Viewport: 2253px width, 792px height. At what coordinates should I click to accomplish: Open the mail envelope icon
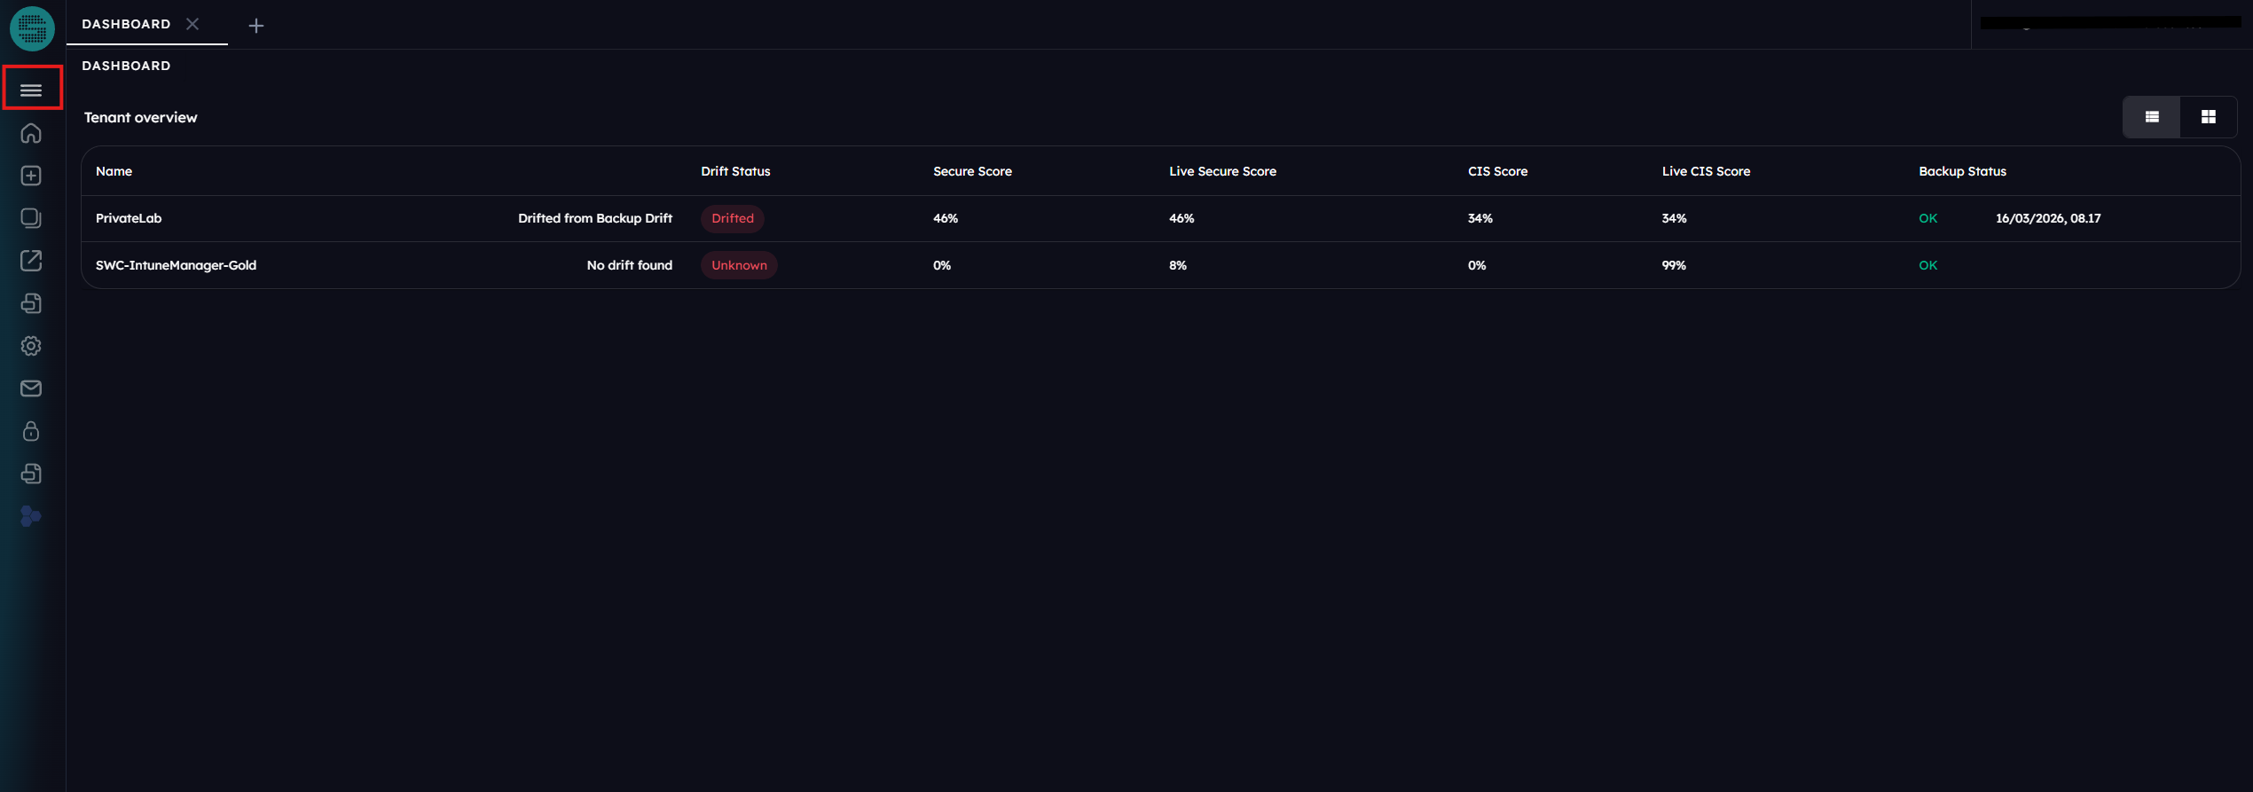(x=31, y=388)
